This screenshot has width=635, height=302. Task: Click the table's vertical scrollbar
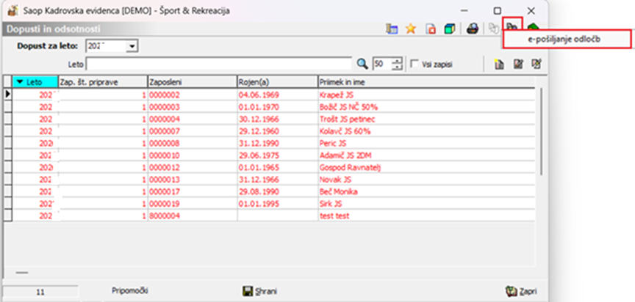point(541,131)
